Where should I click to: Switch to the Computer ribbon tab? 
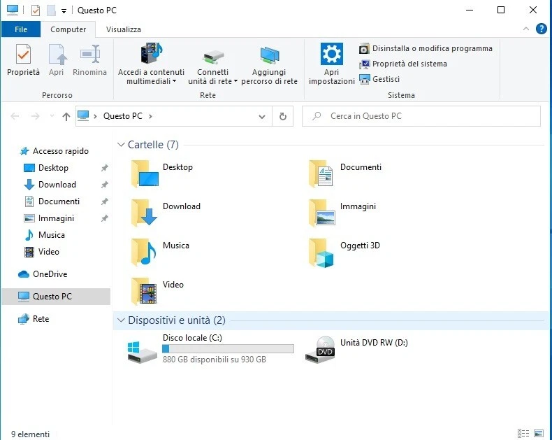tap(68, 29)
